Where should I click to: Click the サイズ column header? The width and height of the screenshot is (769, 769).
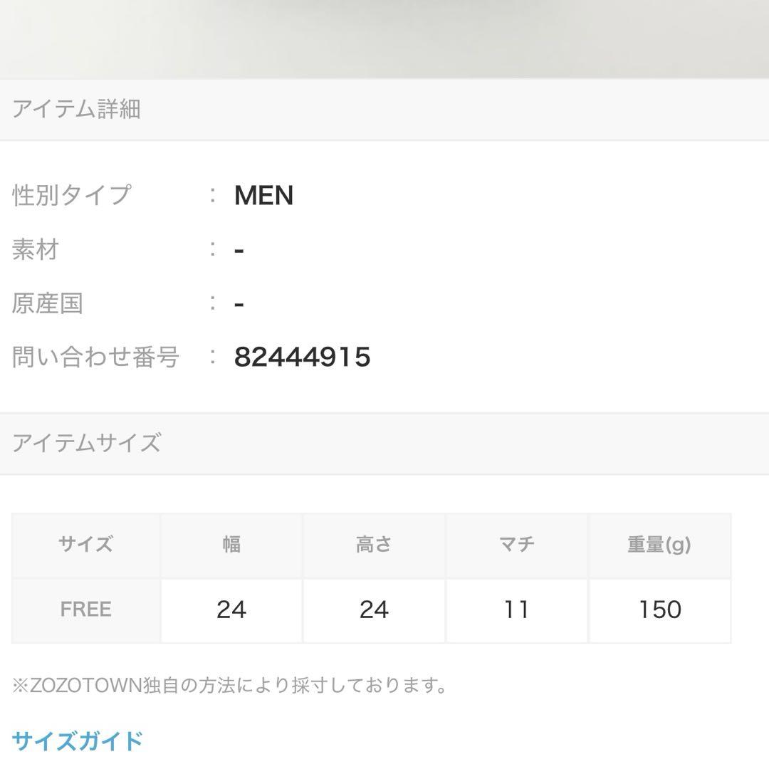point(86,545)
